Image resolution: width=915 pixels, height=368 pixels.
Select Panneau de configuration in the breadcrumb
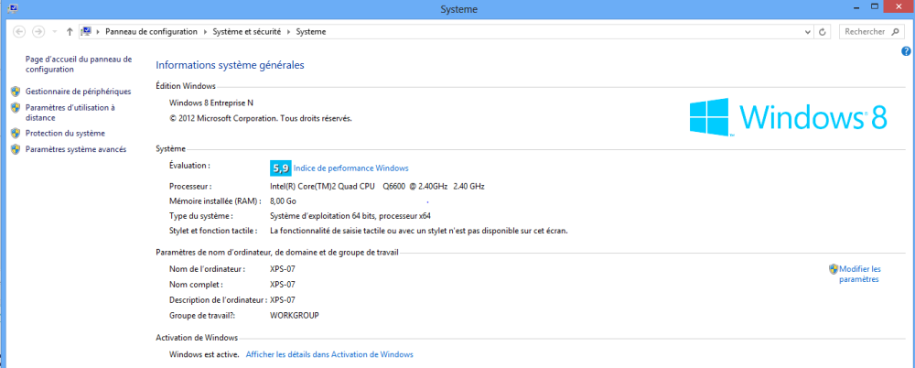point(151,32)
